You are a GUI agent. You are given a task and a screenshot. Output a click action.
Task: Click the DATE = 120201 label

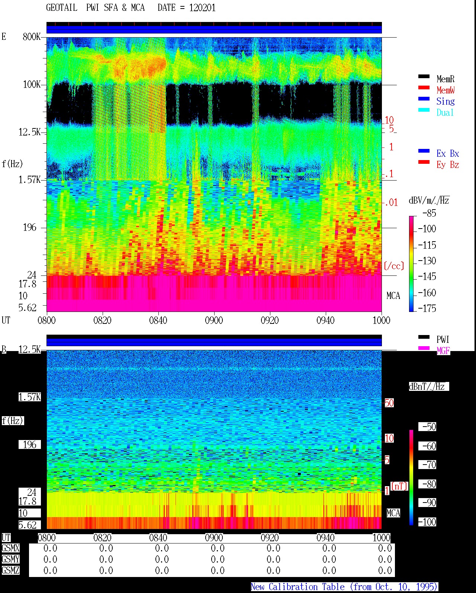[x=187, y=8]
